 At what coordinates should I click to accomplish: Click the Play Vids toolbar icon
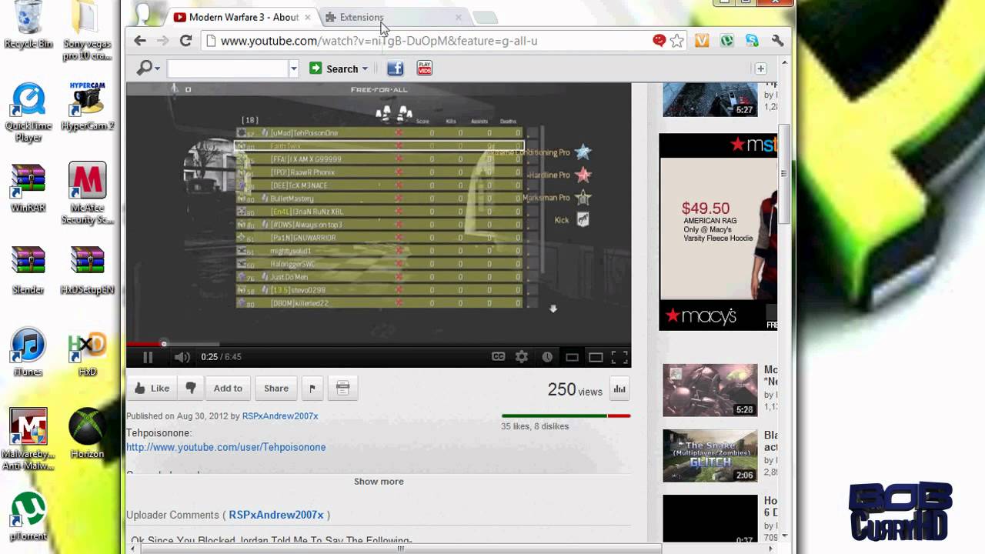tap(424, 68)
